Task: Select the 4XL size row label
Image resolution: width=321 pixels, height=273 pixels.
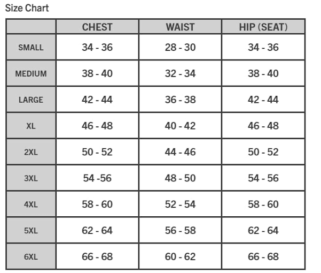Action: click(31, 204)
